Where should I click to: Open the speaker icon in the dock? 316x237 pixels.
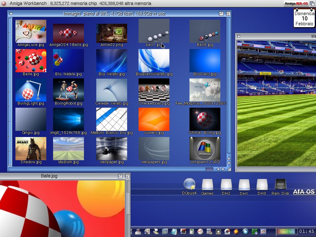pyautogui.click(x=218, y=231)
